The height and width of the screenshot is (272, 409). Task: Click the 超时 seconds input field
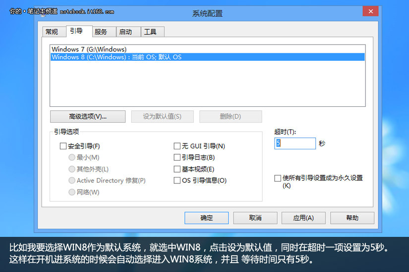[x=295, y=143]
